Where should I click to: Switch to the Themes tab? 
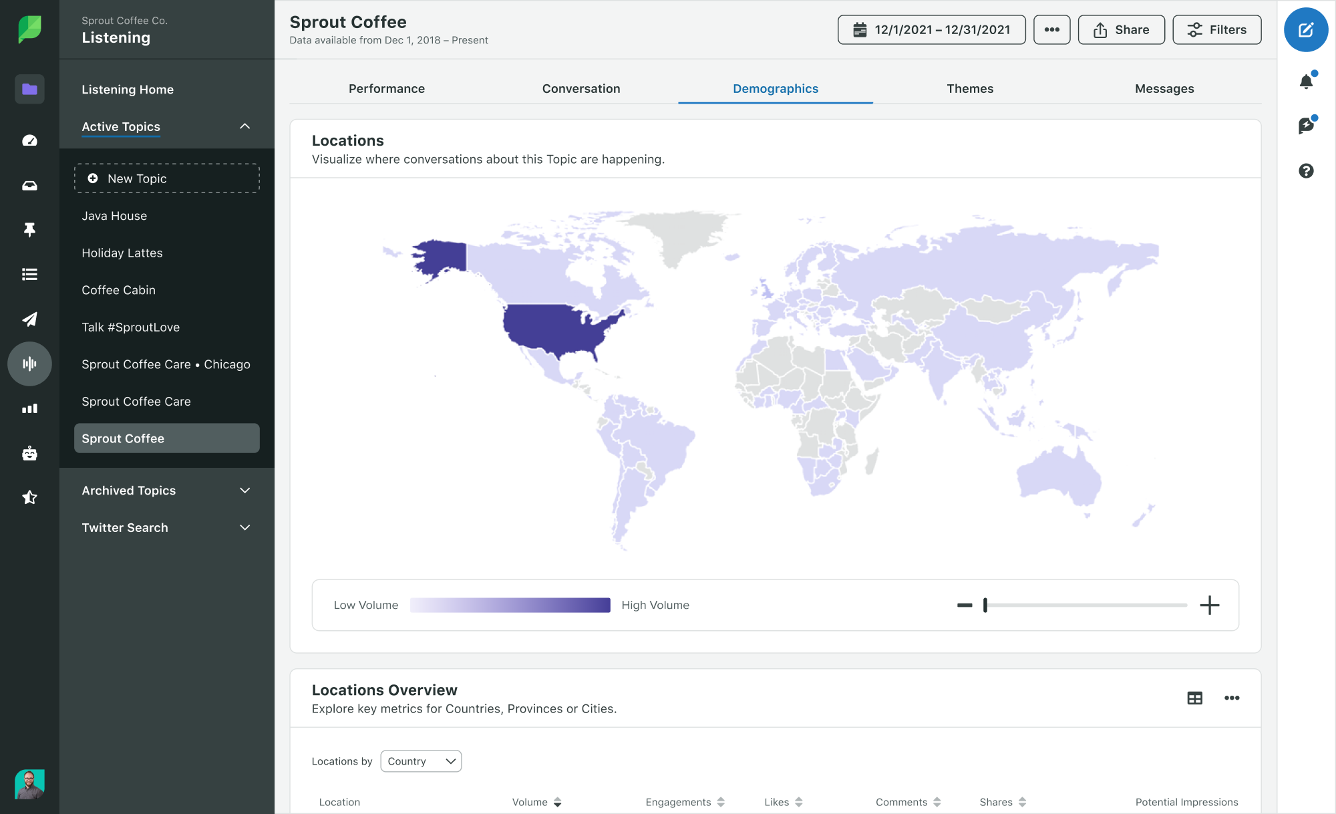pos(969,88)
